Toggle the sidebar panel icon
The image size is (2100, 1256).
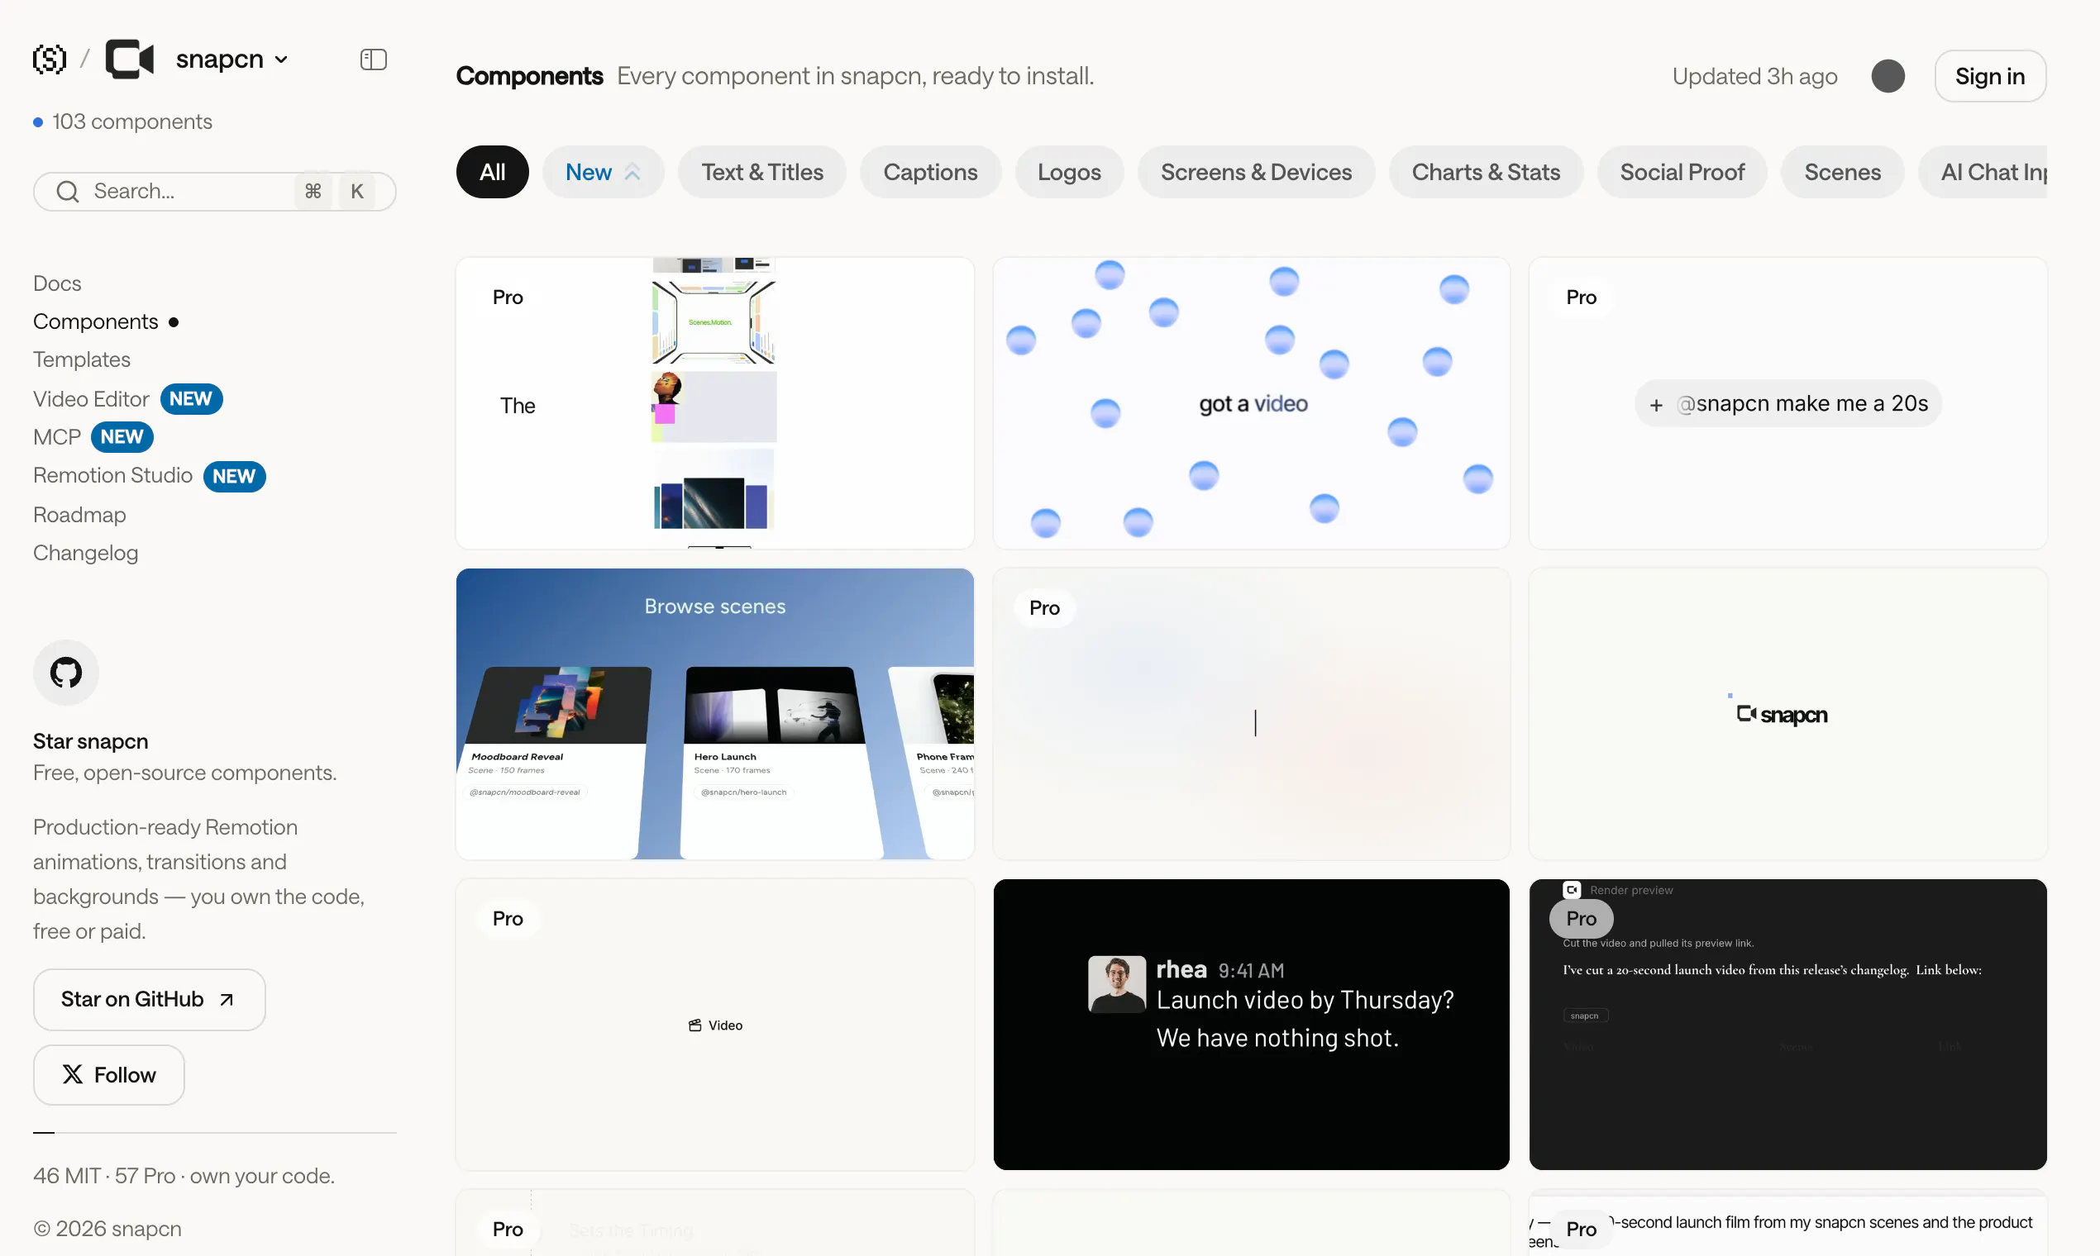(374, 59)
